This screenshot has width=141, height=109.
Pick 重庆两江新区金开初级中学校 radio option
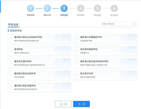tap(77, 63)
